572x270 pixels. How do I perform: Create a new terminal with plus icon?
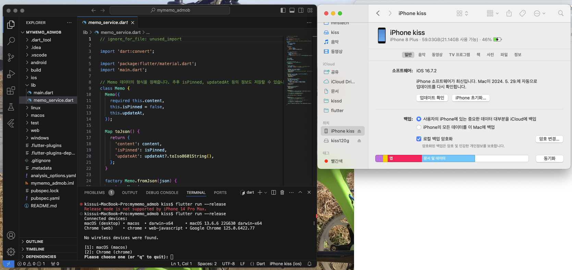(260, 193)
